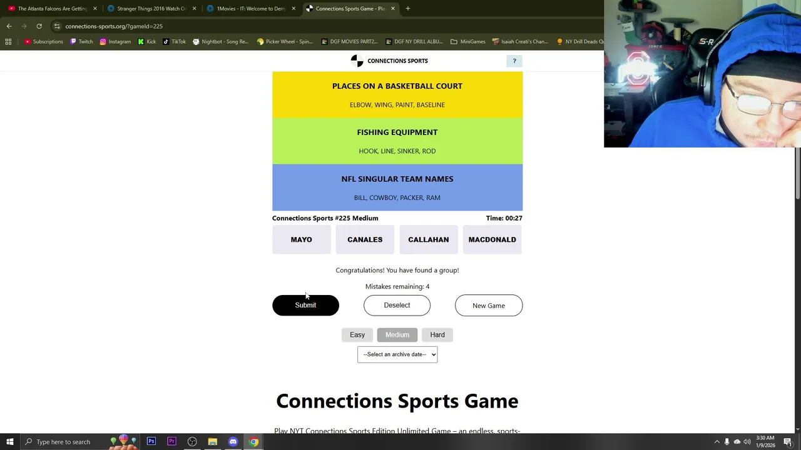Open File Explorer from the taskbar

pos(212,442)
